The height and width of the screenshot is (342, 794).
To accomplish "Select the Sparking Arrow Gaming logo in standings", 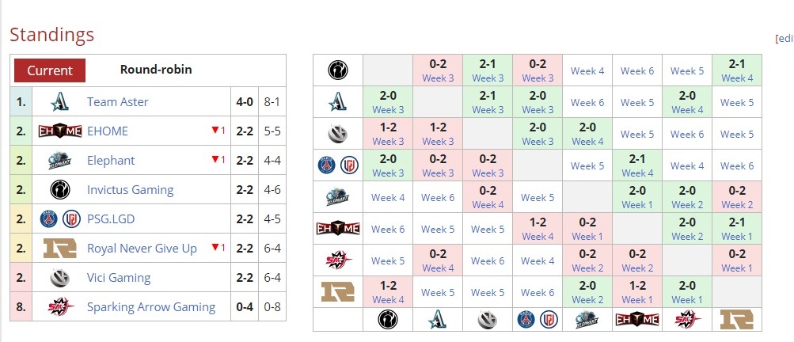I will pos(60,307).
